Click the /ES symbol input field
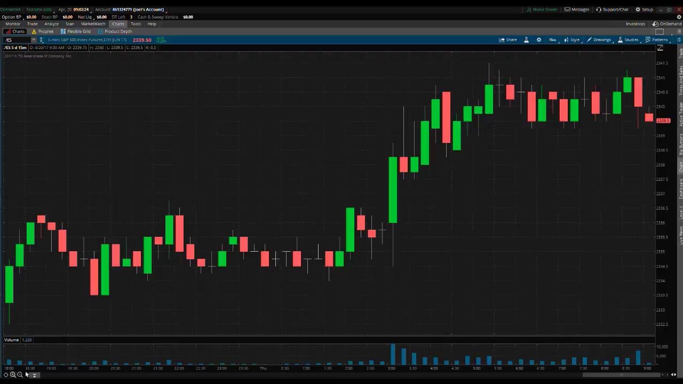 point(18,40)
